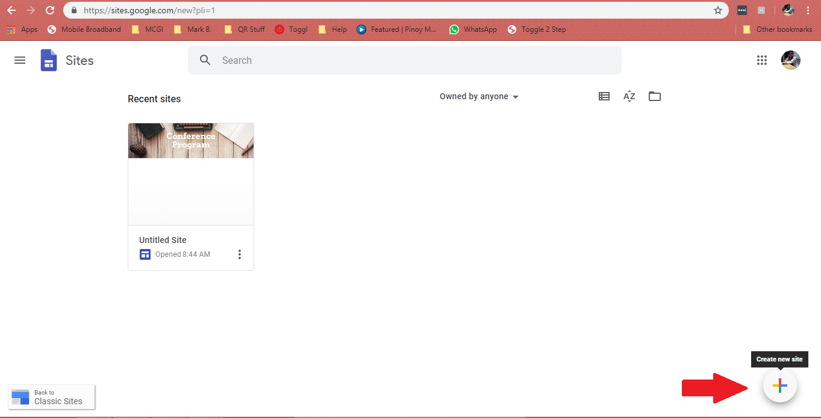Open the Apps bookmark shortcut
Screen dimensions: 821x418
(22, 29)
